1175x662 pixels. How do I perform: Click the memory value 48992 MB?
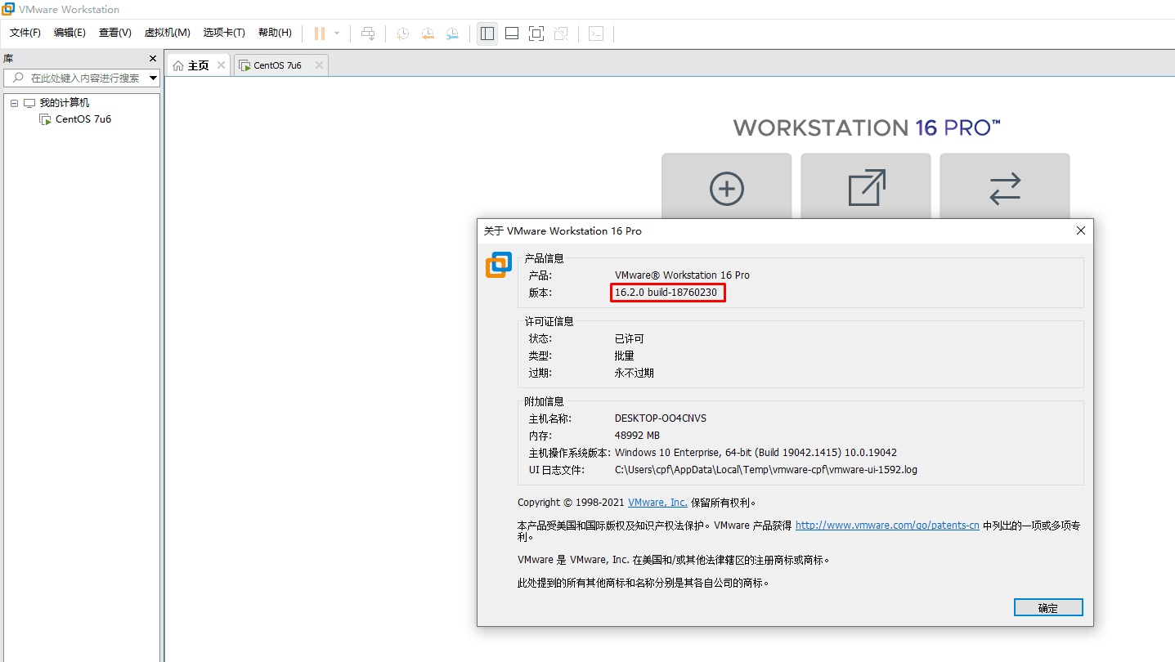click(637, 436)
